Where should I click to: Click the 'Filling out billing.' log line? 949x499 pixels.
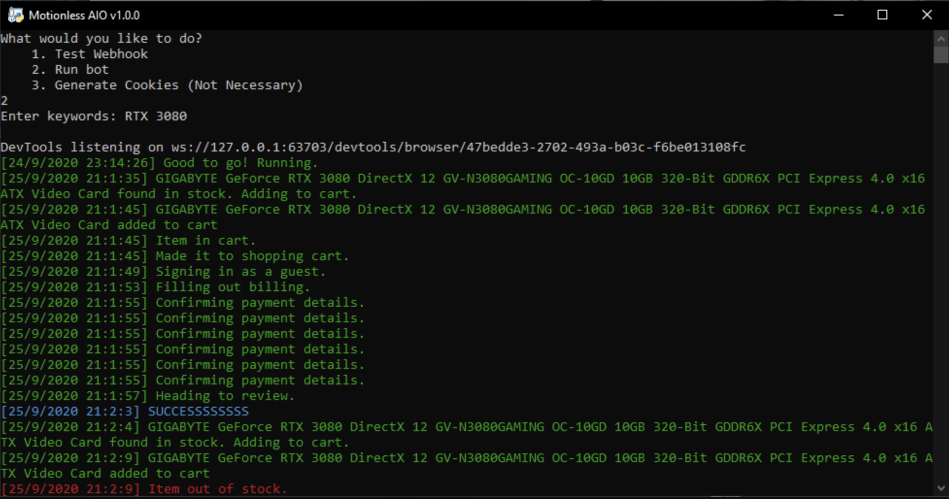tap(155, 287)
